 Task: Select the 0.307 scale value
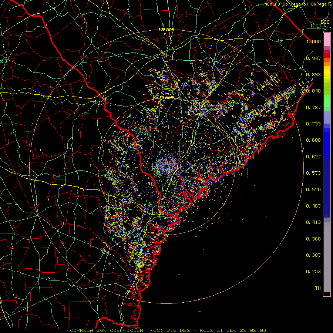pos(313,255)
